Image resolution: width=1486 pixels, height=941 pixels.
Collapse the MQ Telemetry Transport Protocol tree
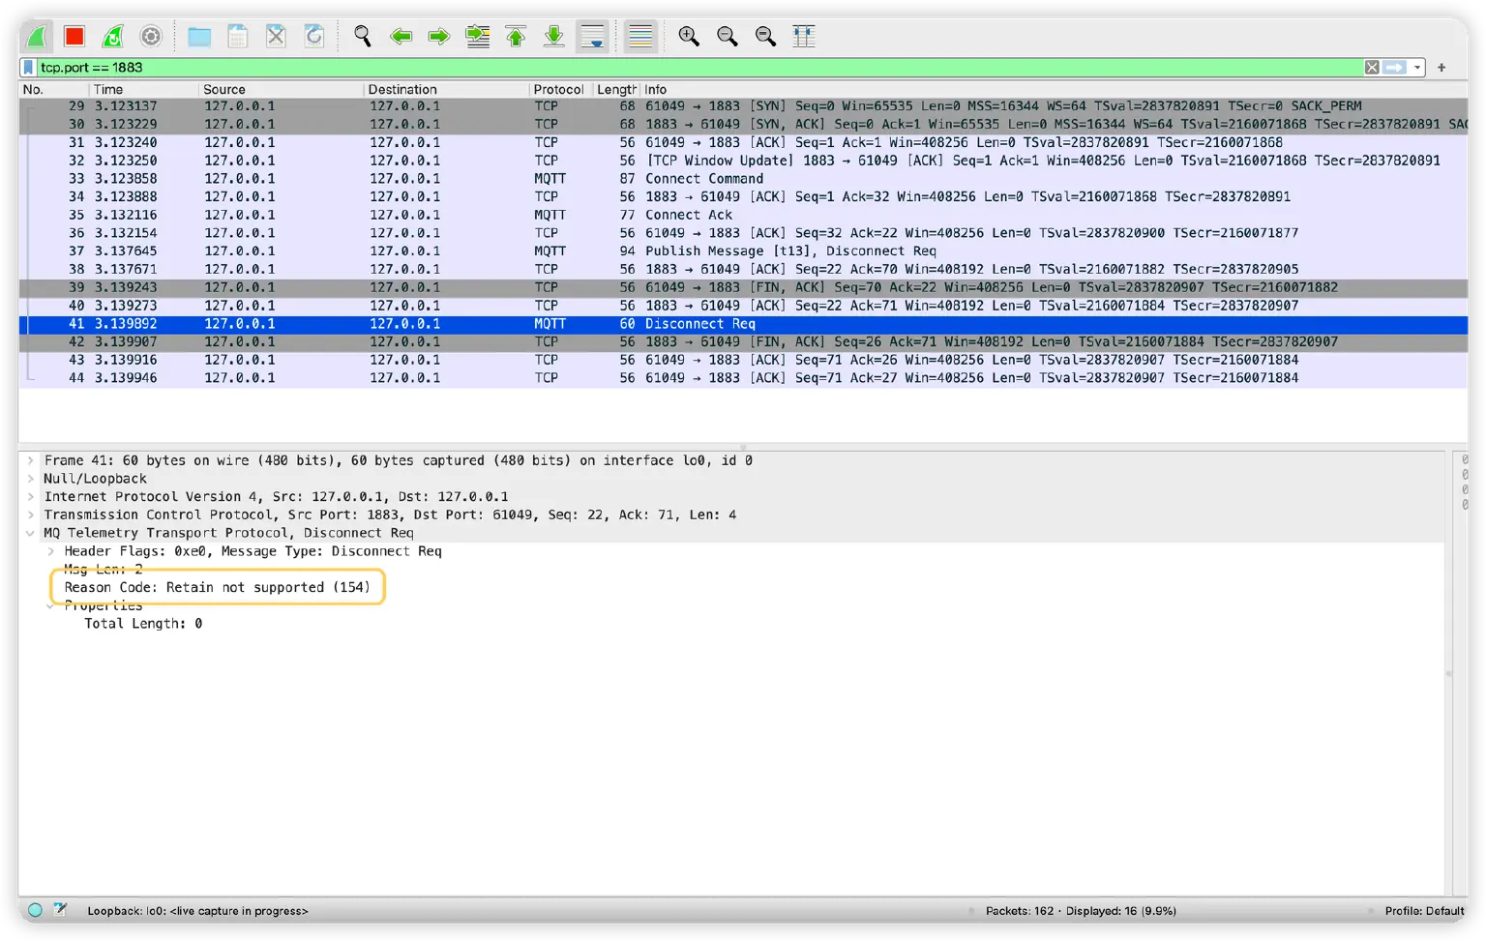(x=29, y=533)
